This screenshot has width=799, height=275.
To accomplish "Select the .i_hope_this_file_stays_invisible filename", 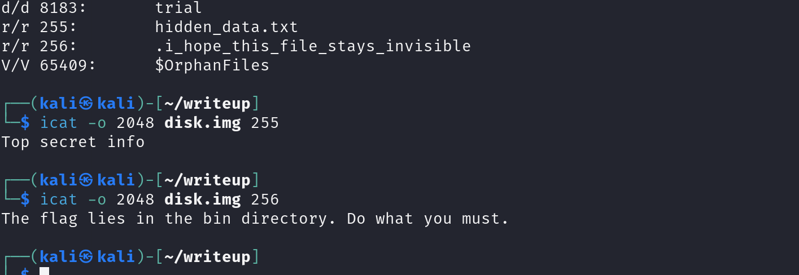I will [x=313, y=46].
